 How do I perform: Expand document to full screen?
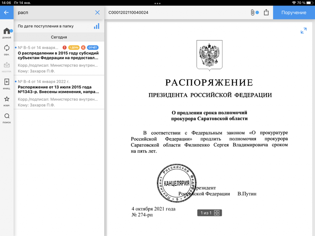pyautogui.click(x=304, y=30)
